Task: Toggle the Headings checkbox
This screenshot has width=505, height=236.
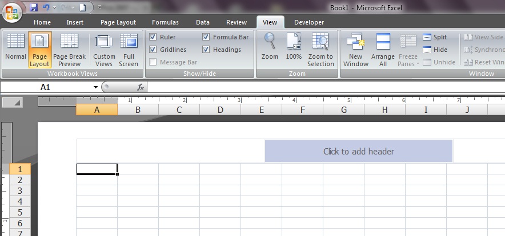Action: pos(206,50)
